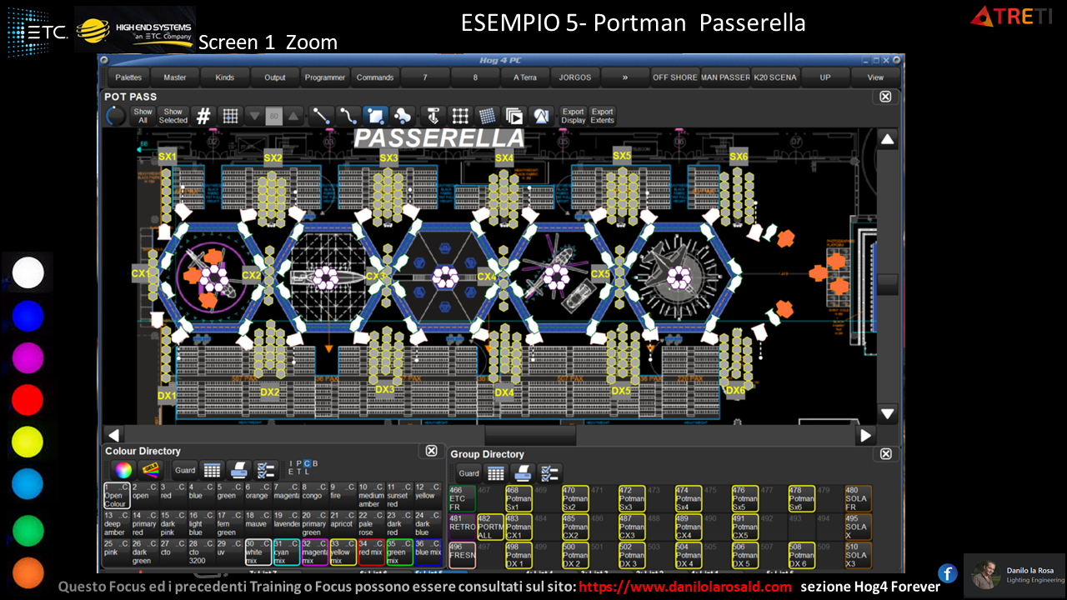This screenshot has height=600, width=1067.
Task: Select colour palette 30 white mix
Action: [258, 552]
